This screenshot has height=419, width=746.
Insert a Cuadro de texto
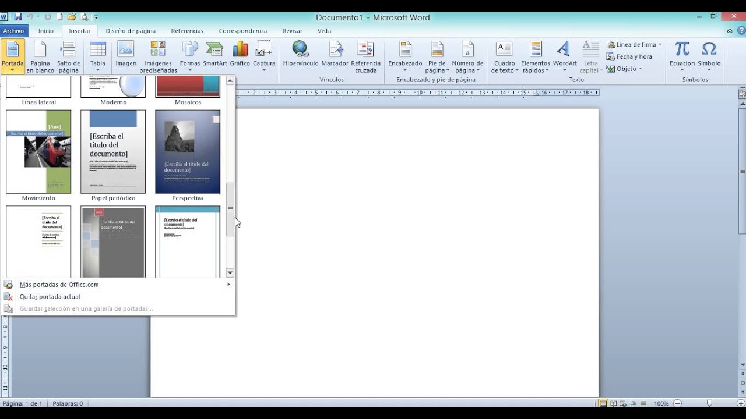504,58
